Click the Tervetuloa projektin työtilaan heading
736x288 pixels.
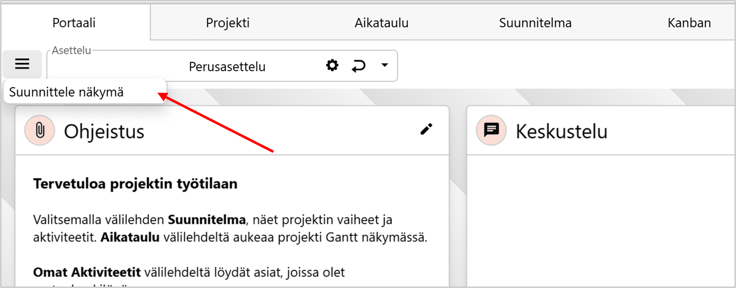[135, 184]
